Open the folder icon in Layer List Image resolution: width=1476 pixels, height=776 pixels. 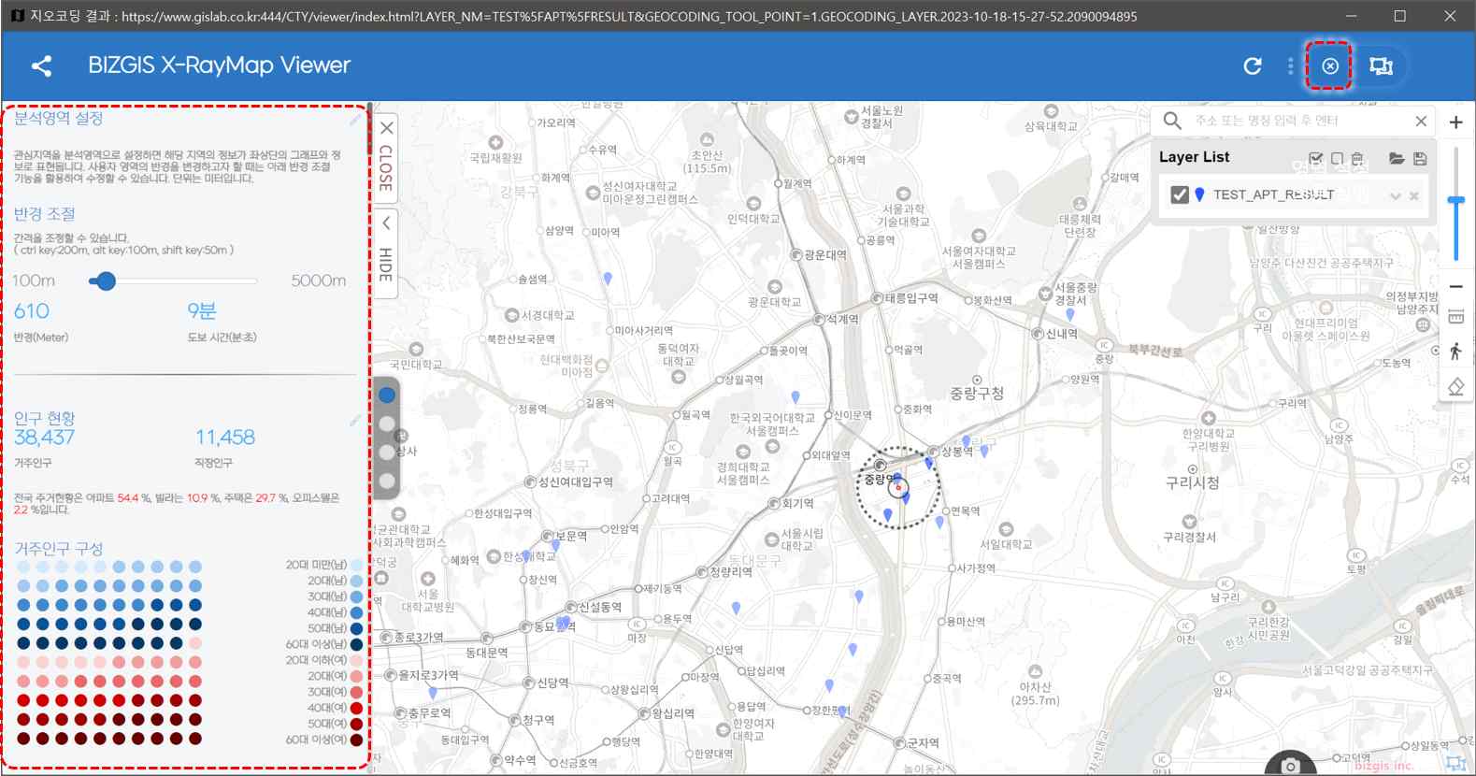tap(1397, 159)
